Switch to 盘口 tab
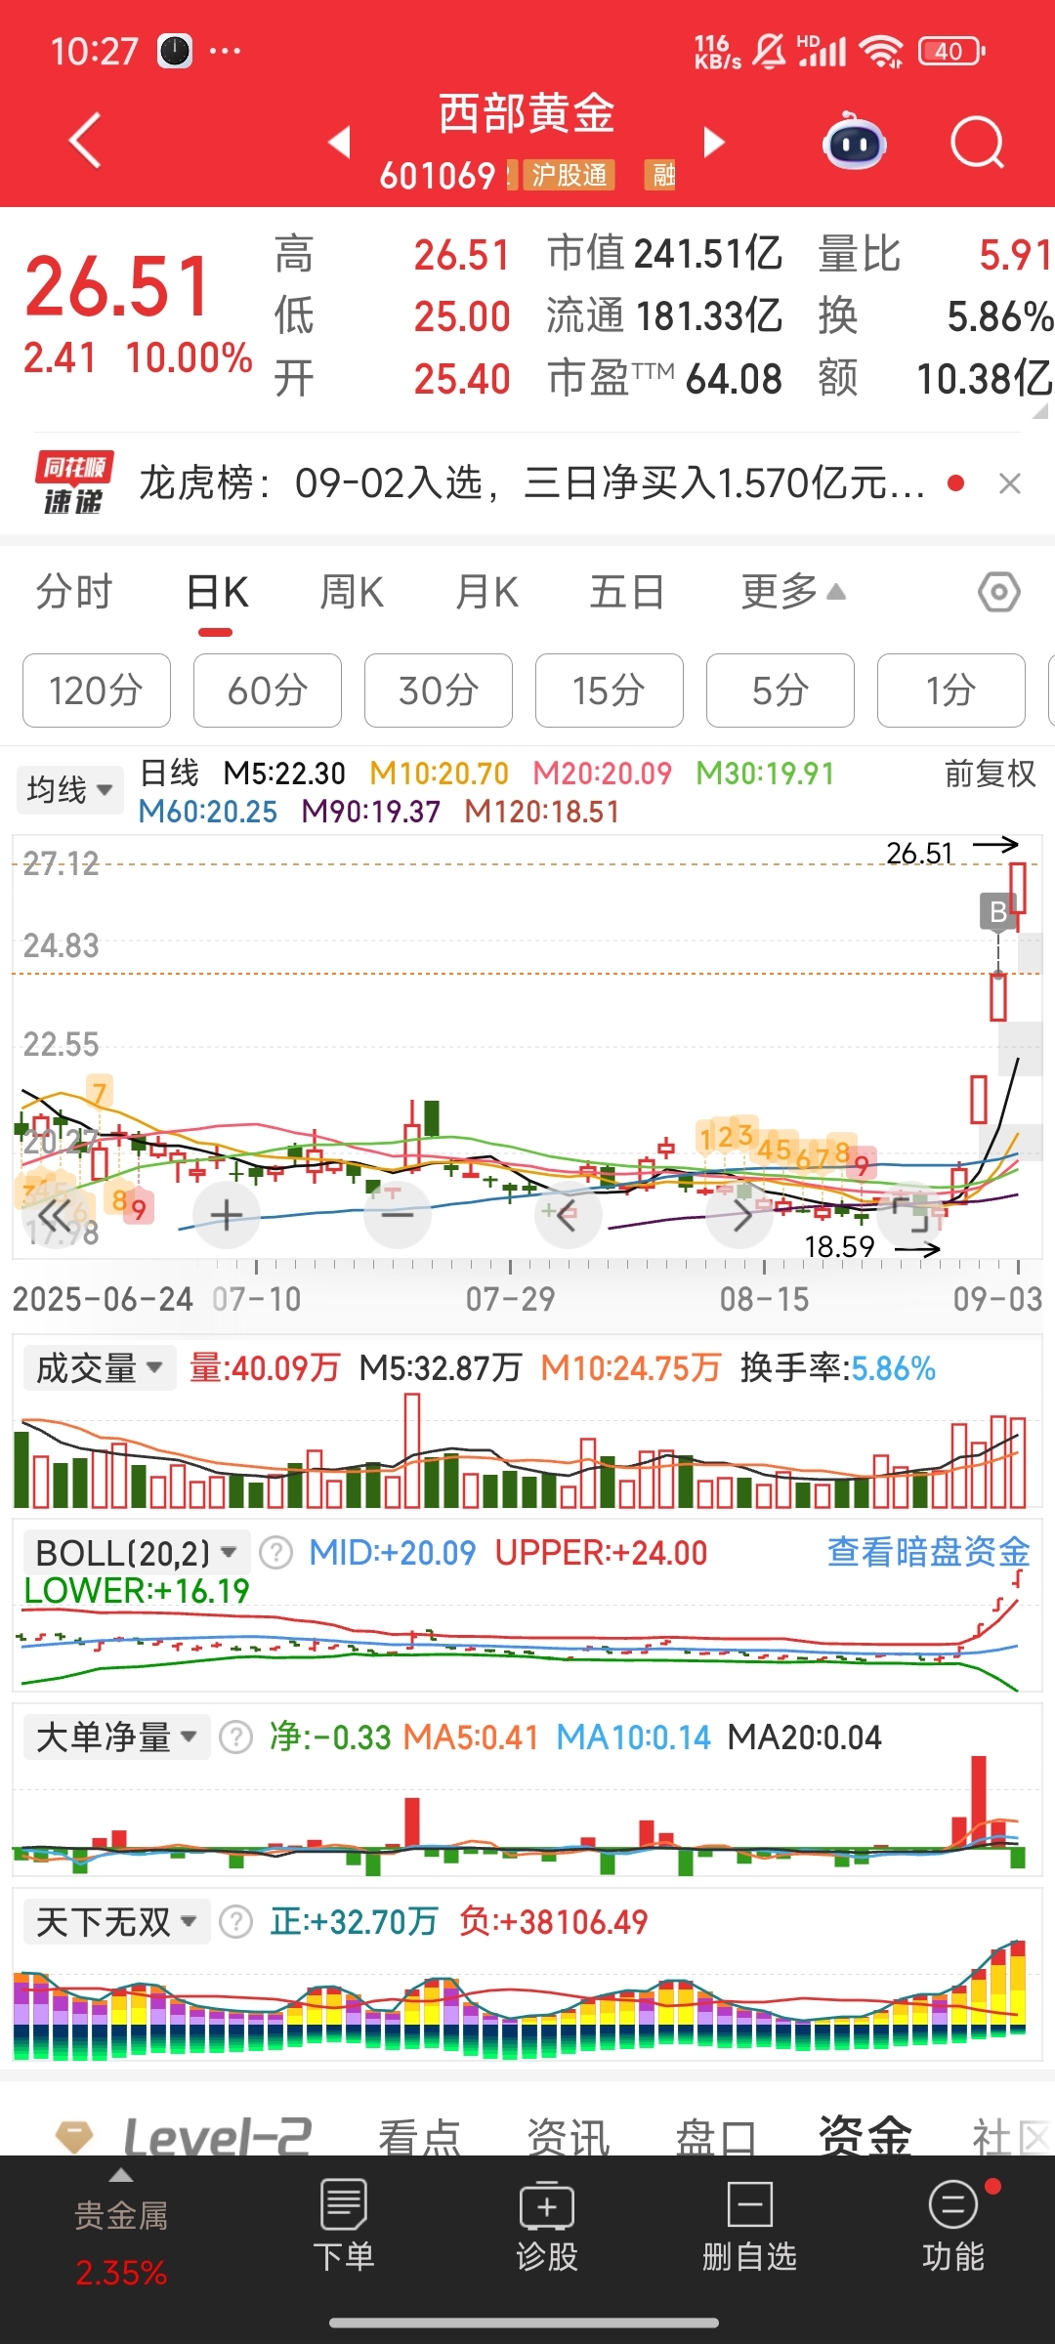Image resolution: width=1055 pixels, height=2344 pixels. pos(716,2137)
